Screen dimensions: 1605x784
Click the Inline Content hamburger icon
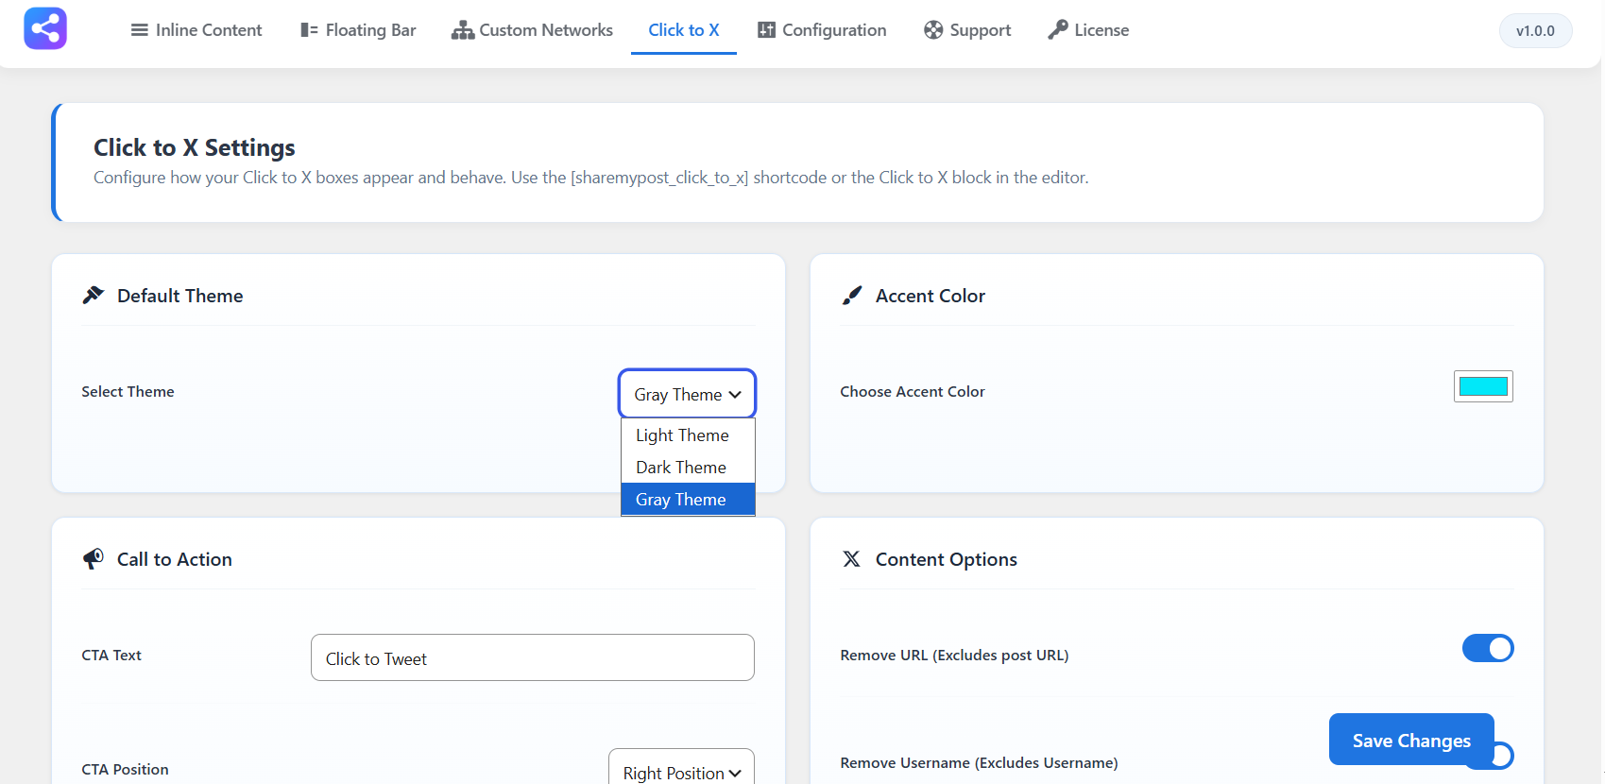click(x=140, y=30)
